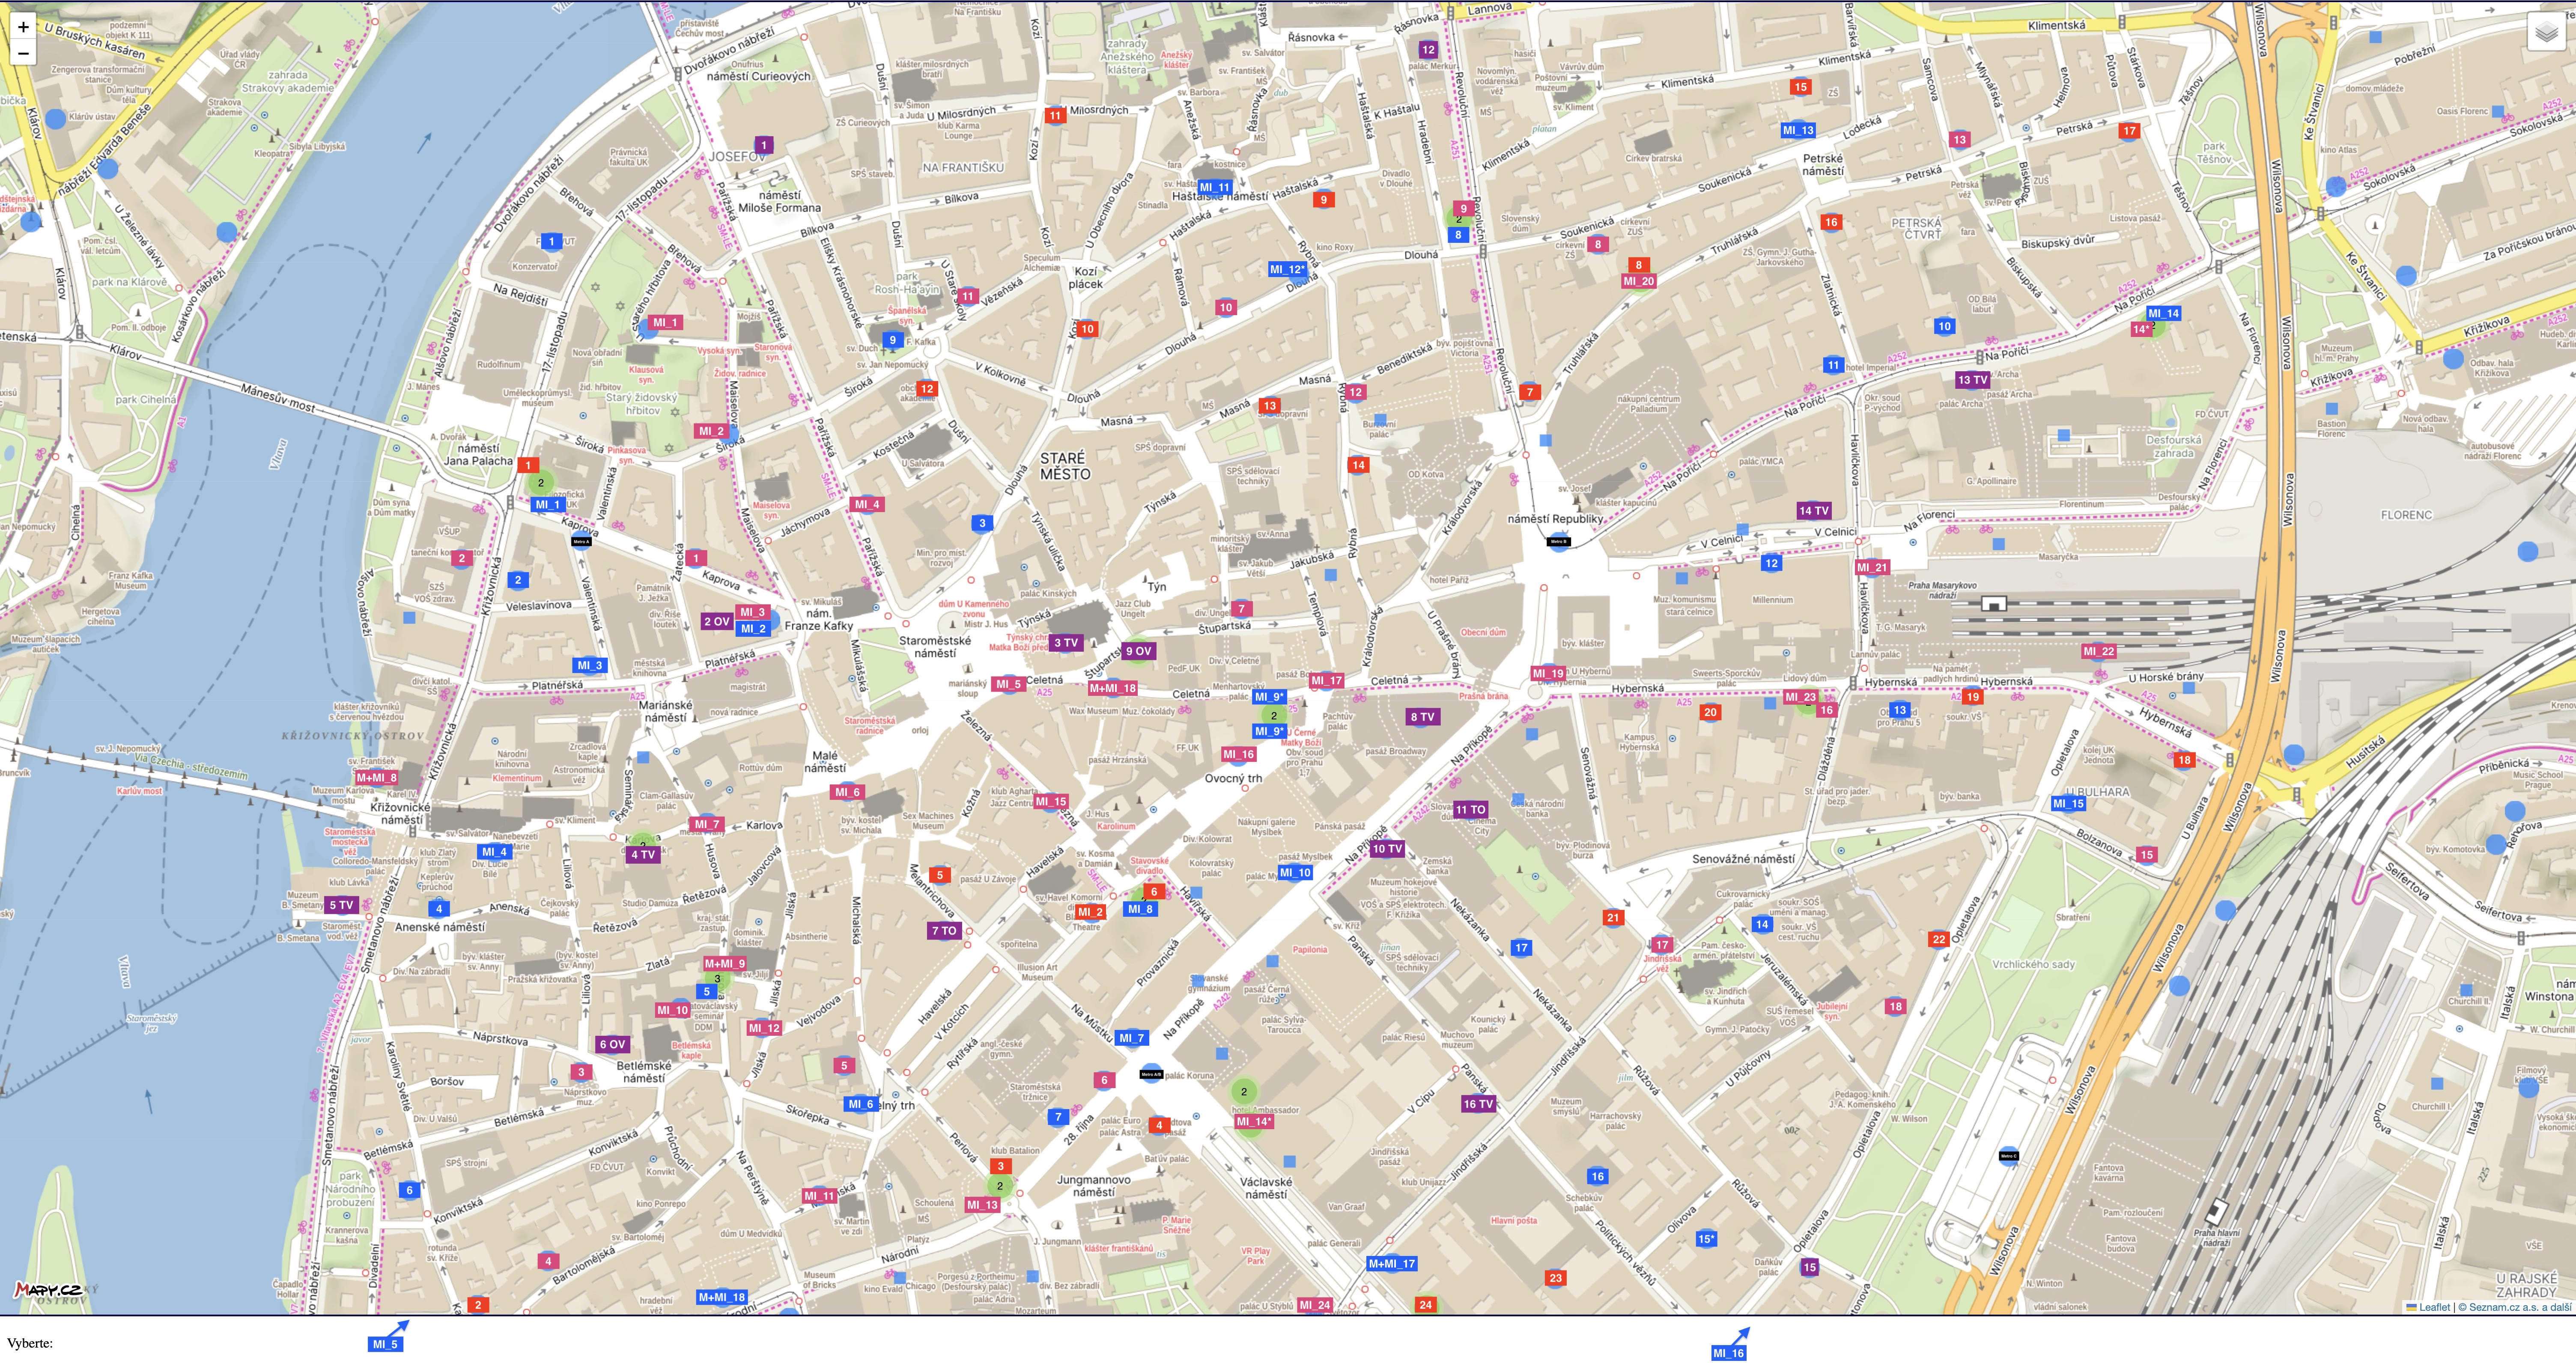2576x1363 pixels.
Task: Select the purple 4 TV marker
Action: (643, 855)
